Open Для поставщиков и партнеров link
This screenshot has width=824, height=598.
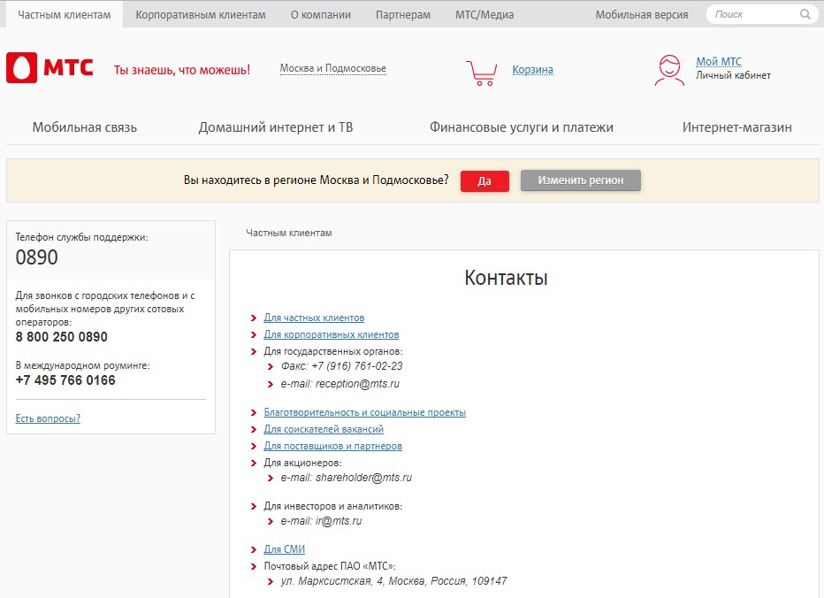[332, 446]
